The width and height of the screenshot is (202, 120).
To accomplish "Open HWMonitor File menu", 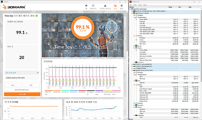I will point(131,5).
